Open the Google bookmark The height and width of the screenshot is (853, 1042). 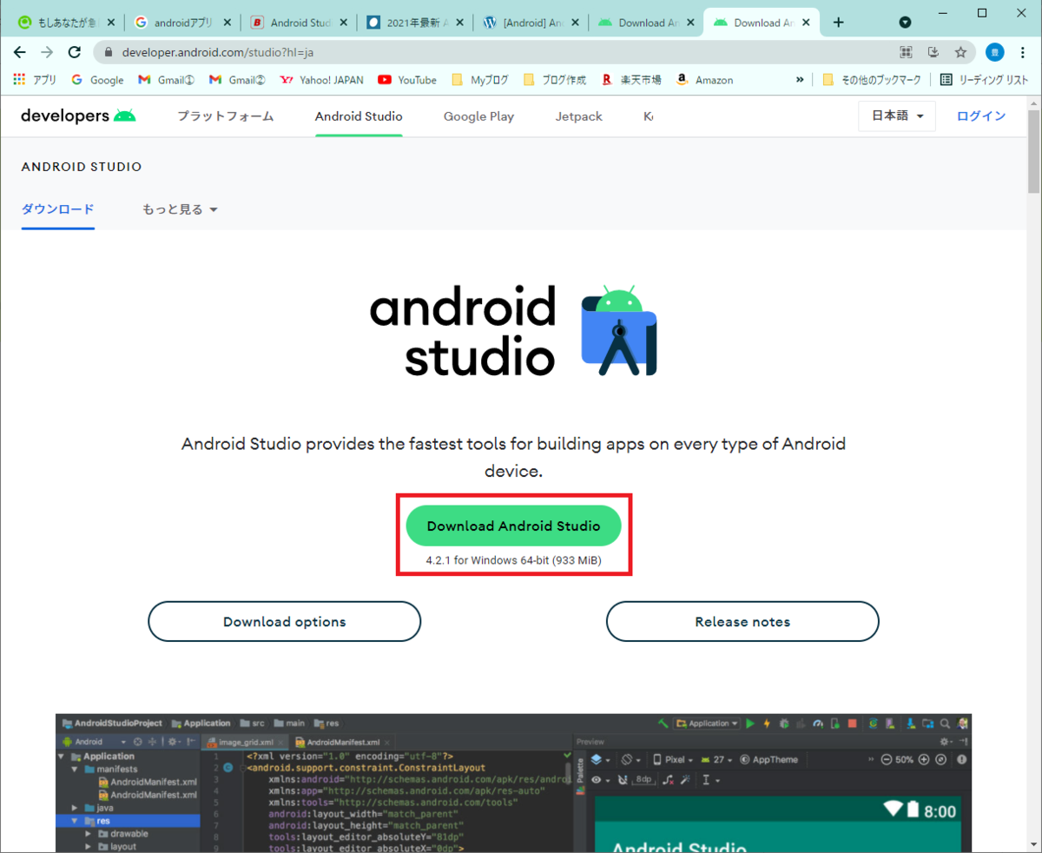pyautogui.click(x=97, y=80)
